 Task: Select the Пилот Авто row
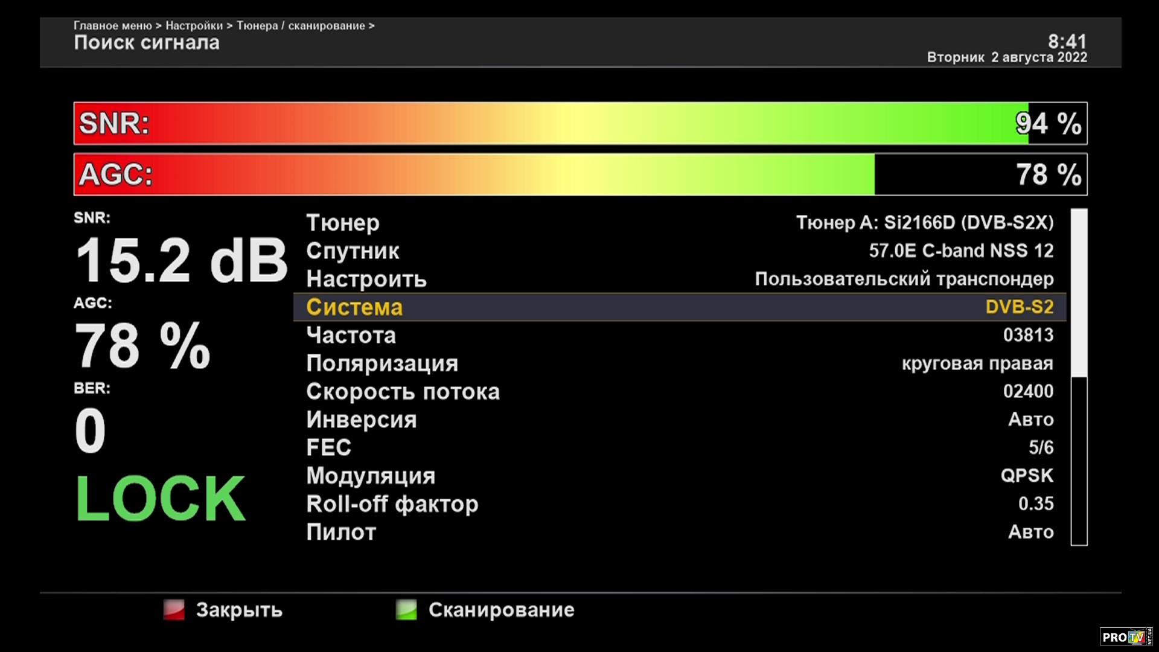tap(679, 532)
